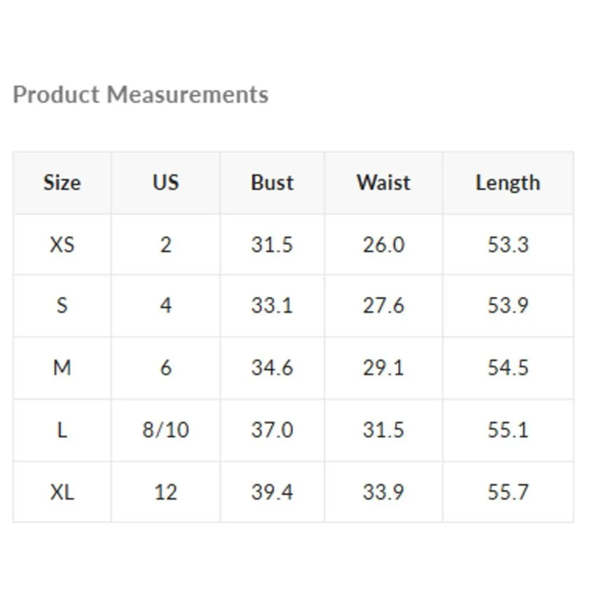Select bust measurement 39.4

click(x=272, y=492)
